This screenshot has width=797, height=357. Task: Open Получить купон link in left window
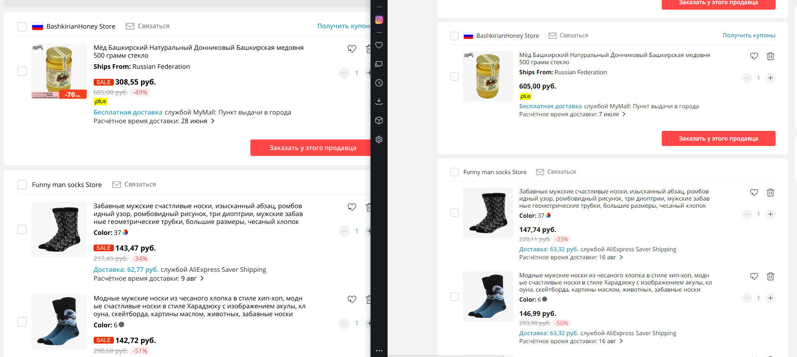tap(344, 26)
